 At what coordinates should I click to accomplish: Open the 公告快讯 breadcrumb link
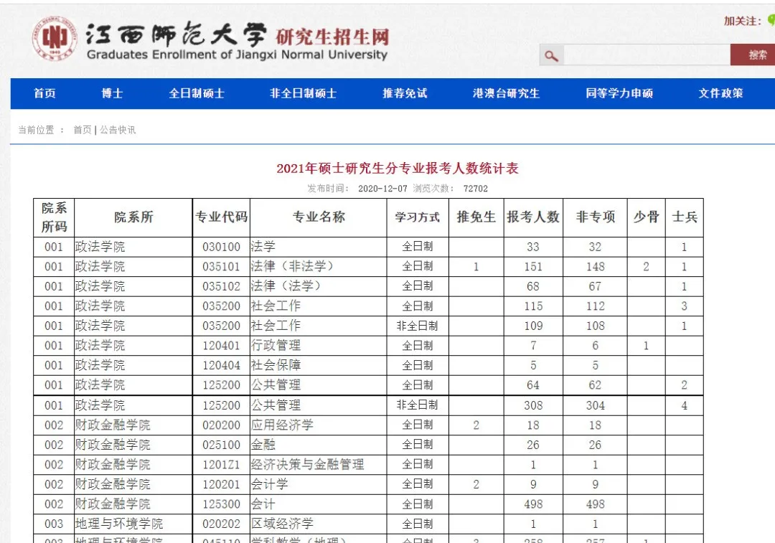tap(117, 130)
